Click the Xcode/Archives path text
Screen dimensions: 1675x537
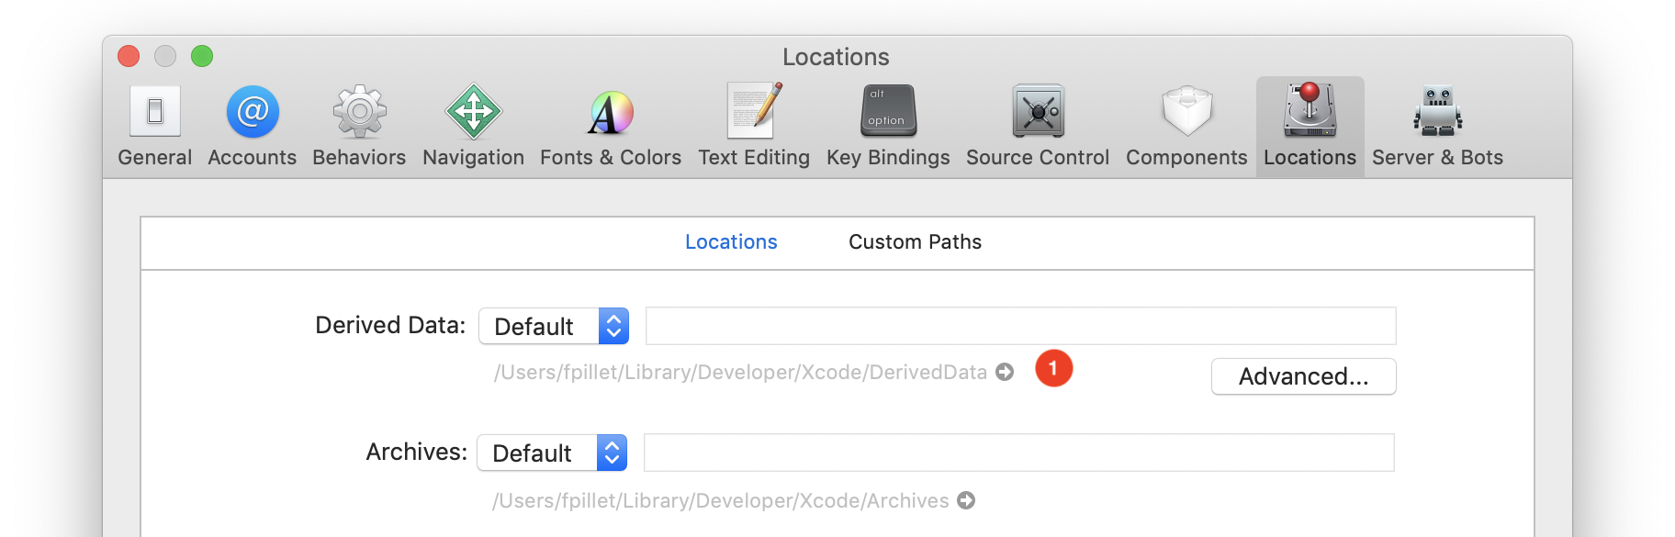(721, 500)
